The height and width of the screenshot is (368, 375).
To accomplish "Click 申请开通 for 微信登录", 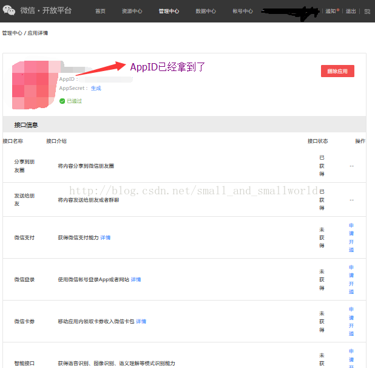I will coord(351,279).
